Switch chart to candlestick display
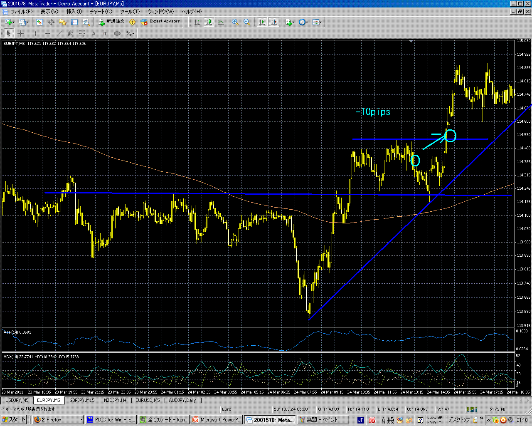This screenshot has height=426, width=532. pos(209,22)
